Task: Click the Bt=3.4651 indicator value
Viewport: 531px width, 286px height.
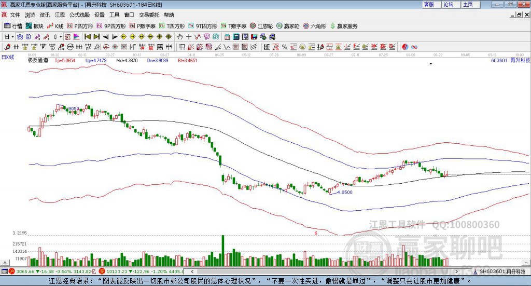Action: [x=187, y=60]
